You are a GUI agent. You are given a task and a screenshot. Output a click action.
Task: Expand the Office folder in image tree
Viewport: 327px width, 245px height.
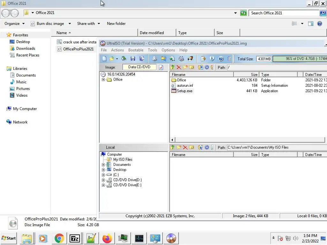point(103,79)
